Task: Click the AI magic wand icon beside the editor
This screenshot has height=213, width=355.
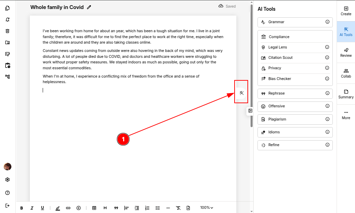Action: click(242, 92)
